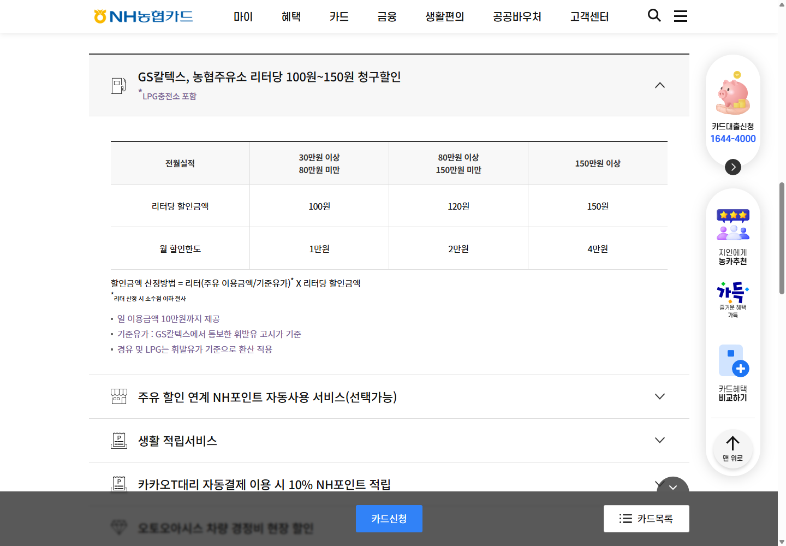
Task: Expand 주유 할인 연계 NH포인트 section chevron
Action: (660, 396)
